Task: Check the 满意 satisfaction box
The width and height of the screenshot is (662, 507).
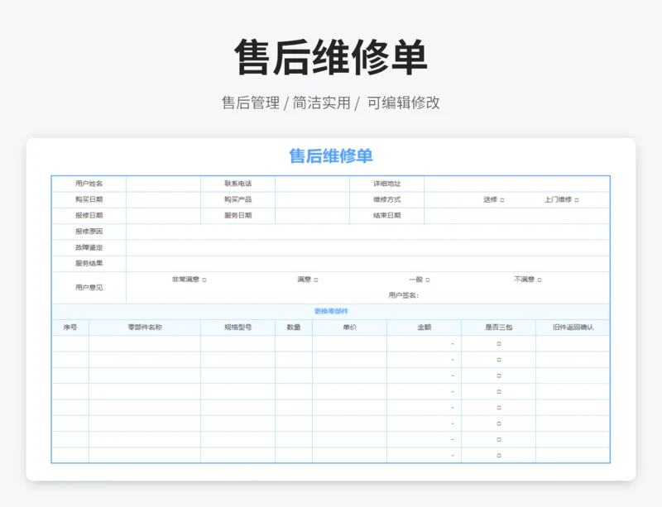Action: (x=316, y=280)
